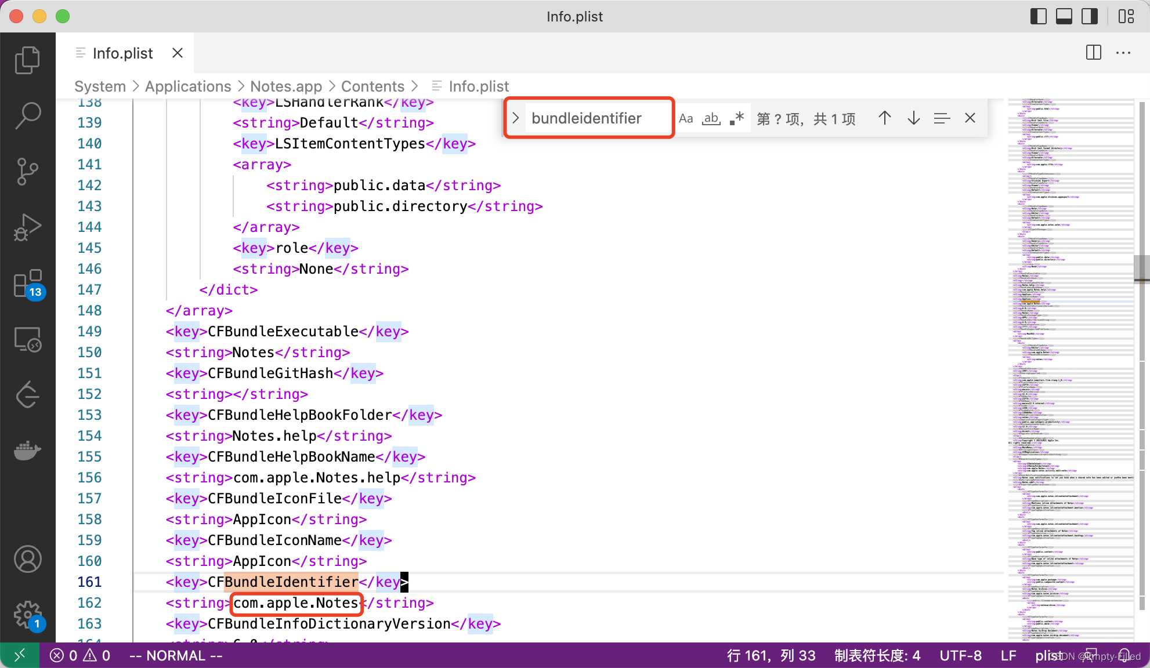Expand Notes.app breadcrumb path item
Viewport: 1150px width, 668px height.
[x=286, y=86]
